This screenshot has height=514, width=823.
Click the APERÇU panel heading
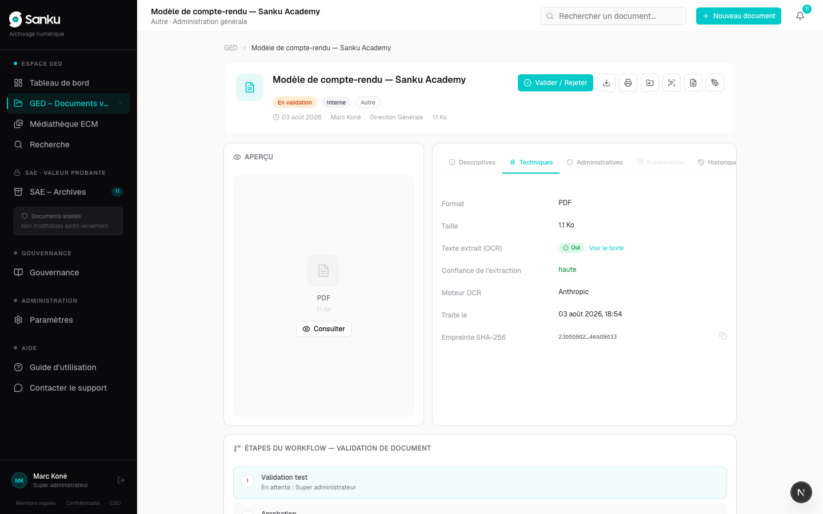[259, 157]
